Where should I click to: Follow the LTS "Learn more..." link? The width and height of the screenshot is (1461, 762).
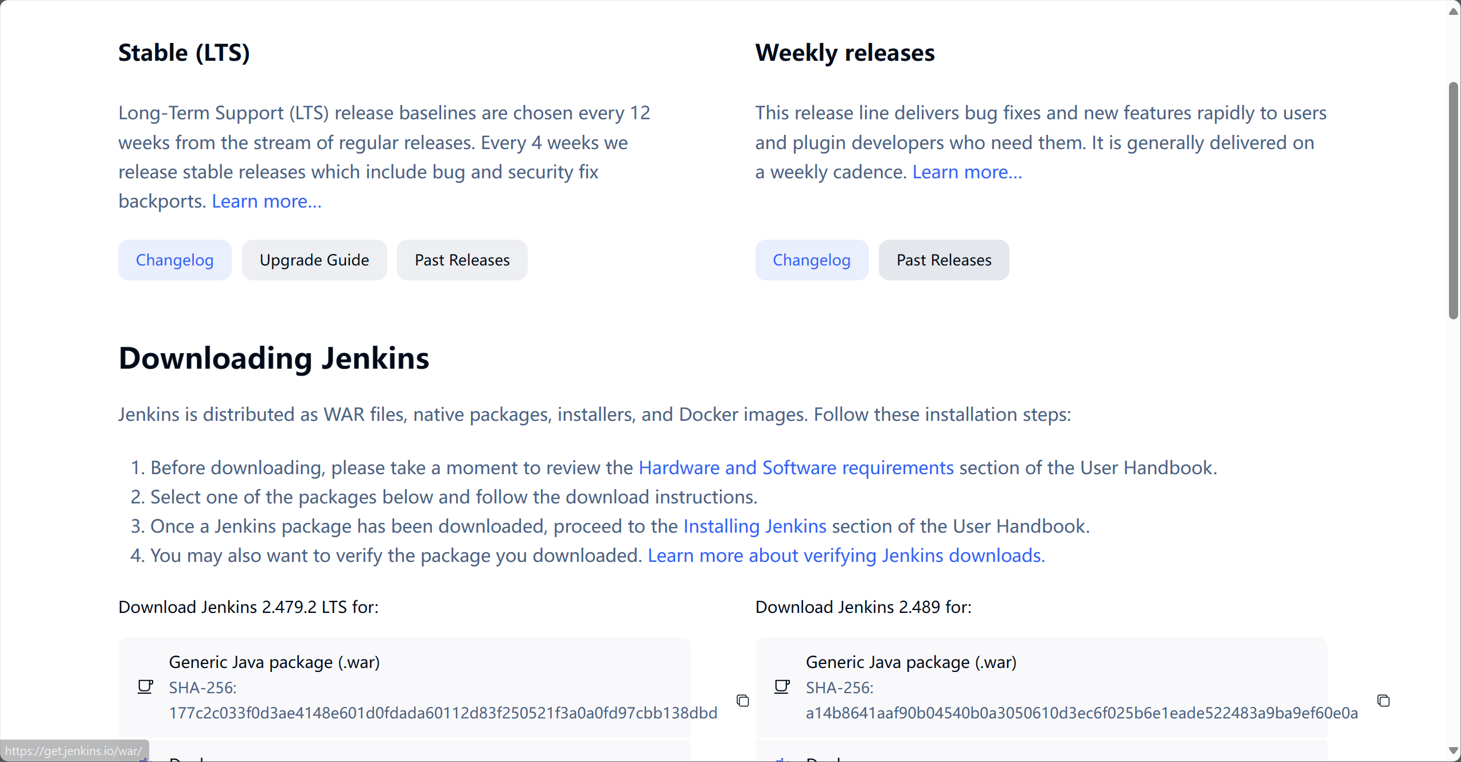266,201
